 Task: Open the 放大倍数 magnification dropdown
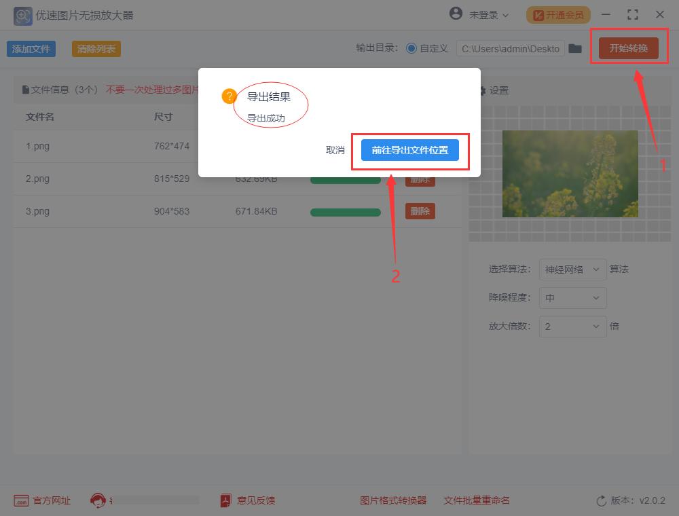pyautogui.click(x=572, y=327)
